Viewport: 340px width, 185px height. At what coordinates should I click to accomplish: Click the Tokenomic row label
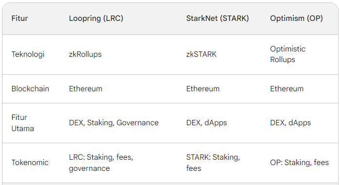(x=30, y=163)
